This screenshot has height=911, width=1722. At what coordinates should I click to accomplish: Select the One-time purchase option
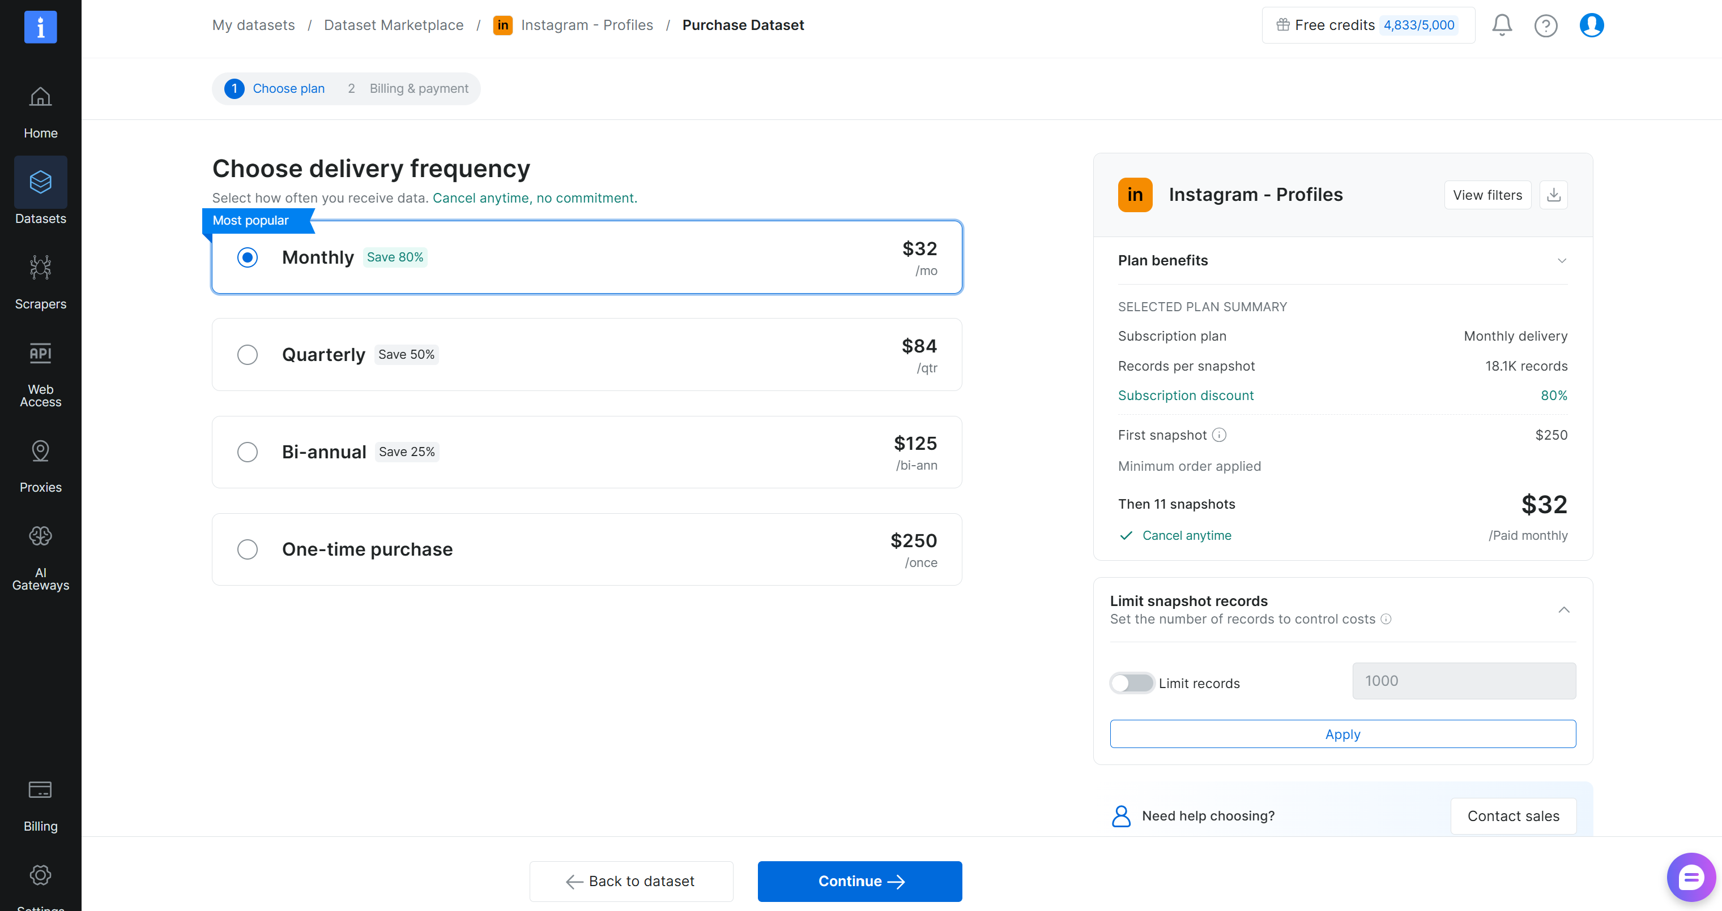587,549
